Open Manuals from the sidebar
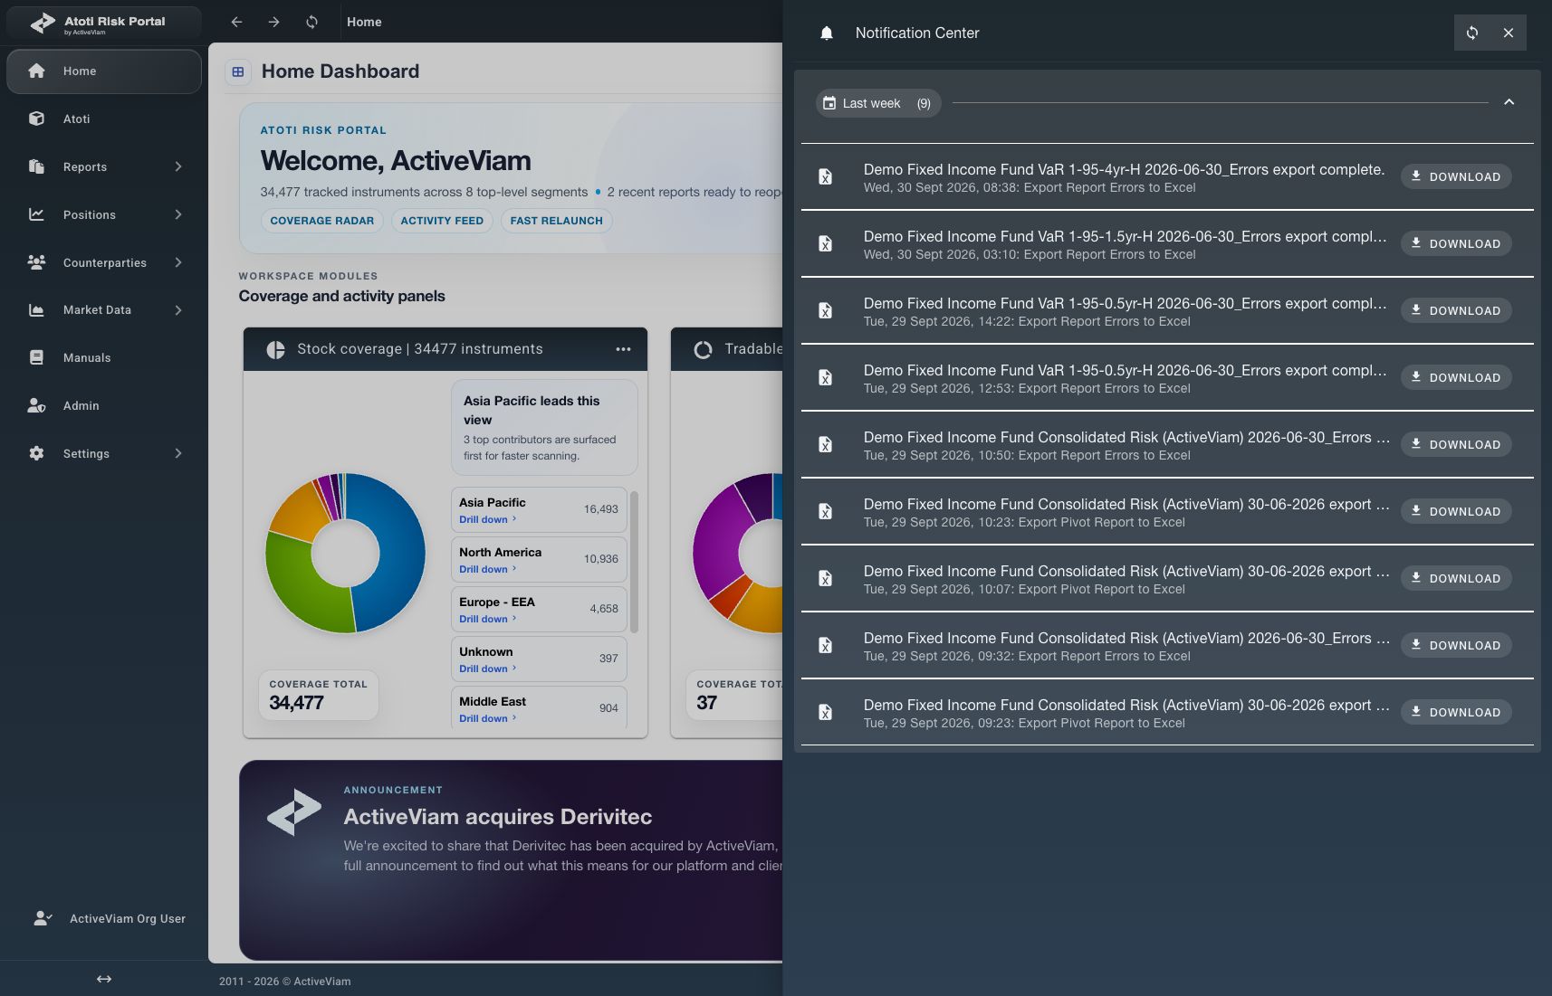 [x=104, y=357]
